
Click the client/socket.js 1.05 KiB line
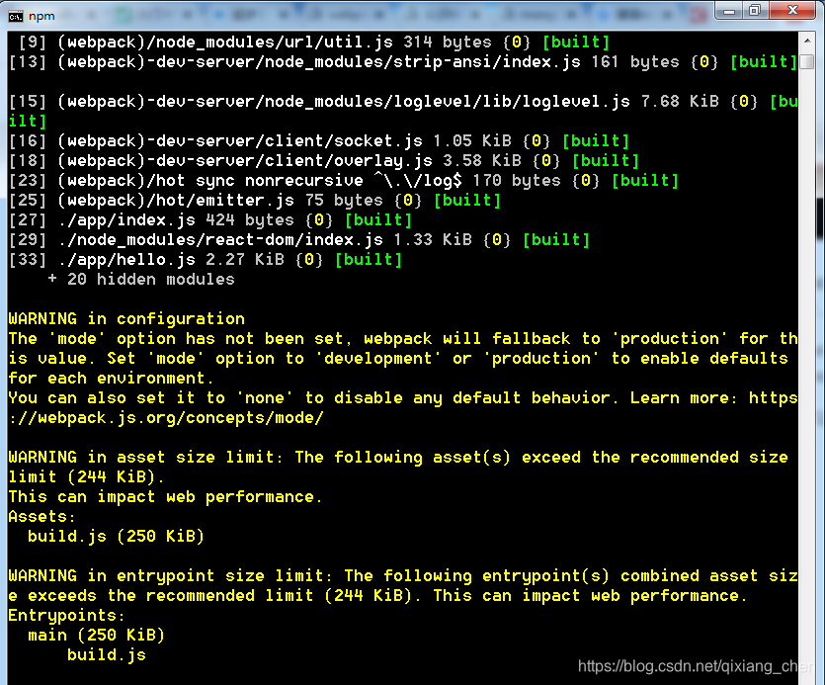(319, 141)
